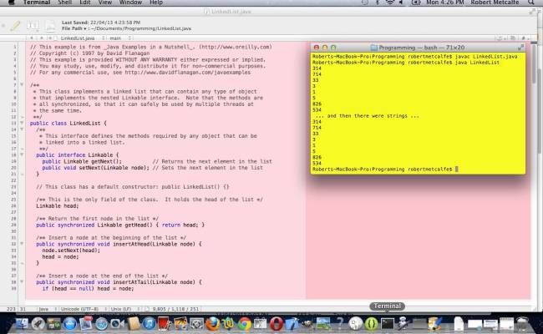Screen dimensions: 543x334
Task: Open Finder from the Dock
Action: pyautogui.click(x=22, y=324)
